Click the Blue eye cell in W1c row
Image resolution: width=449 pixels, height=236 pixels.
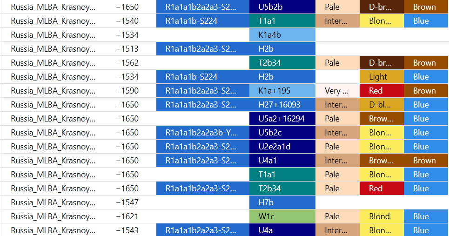pyautogui.click(x=426, y=216)
